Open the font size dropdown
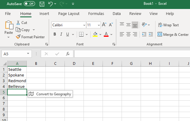The height and width of the screenshot is (121, 190). tap(98, 25)
